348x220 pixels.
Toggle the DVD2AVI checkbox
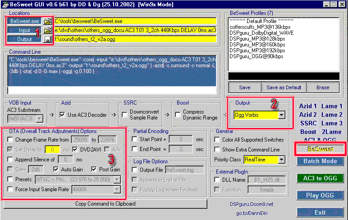(x=75, y=149)
